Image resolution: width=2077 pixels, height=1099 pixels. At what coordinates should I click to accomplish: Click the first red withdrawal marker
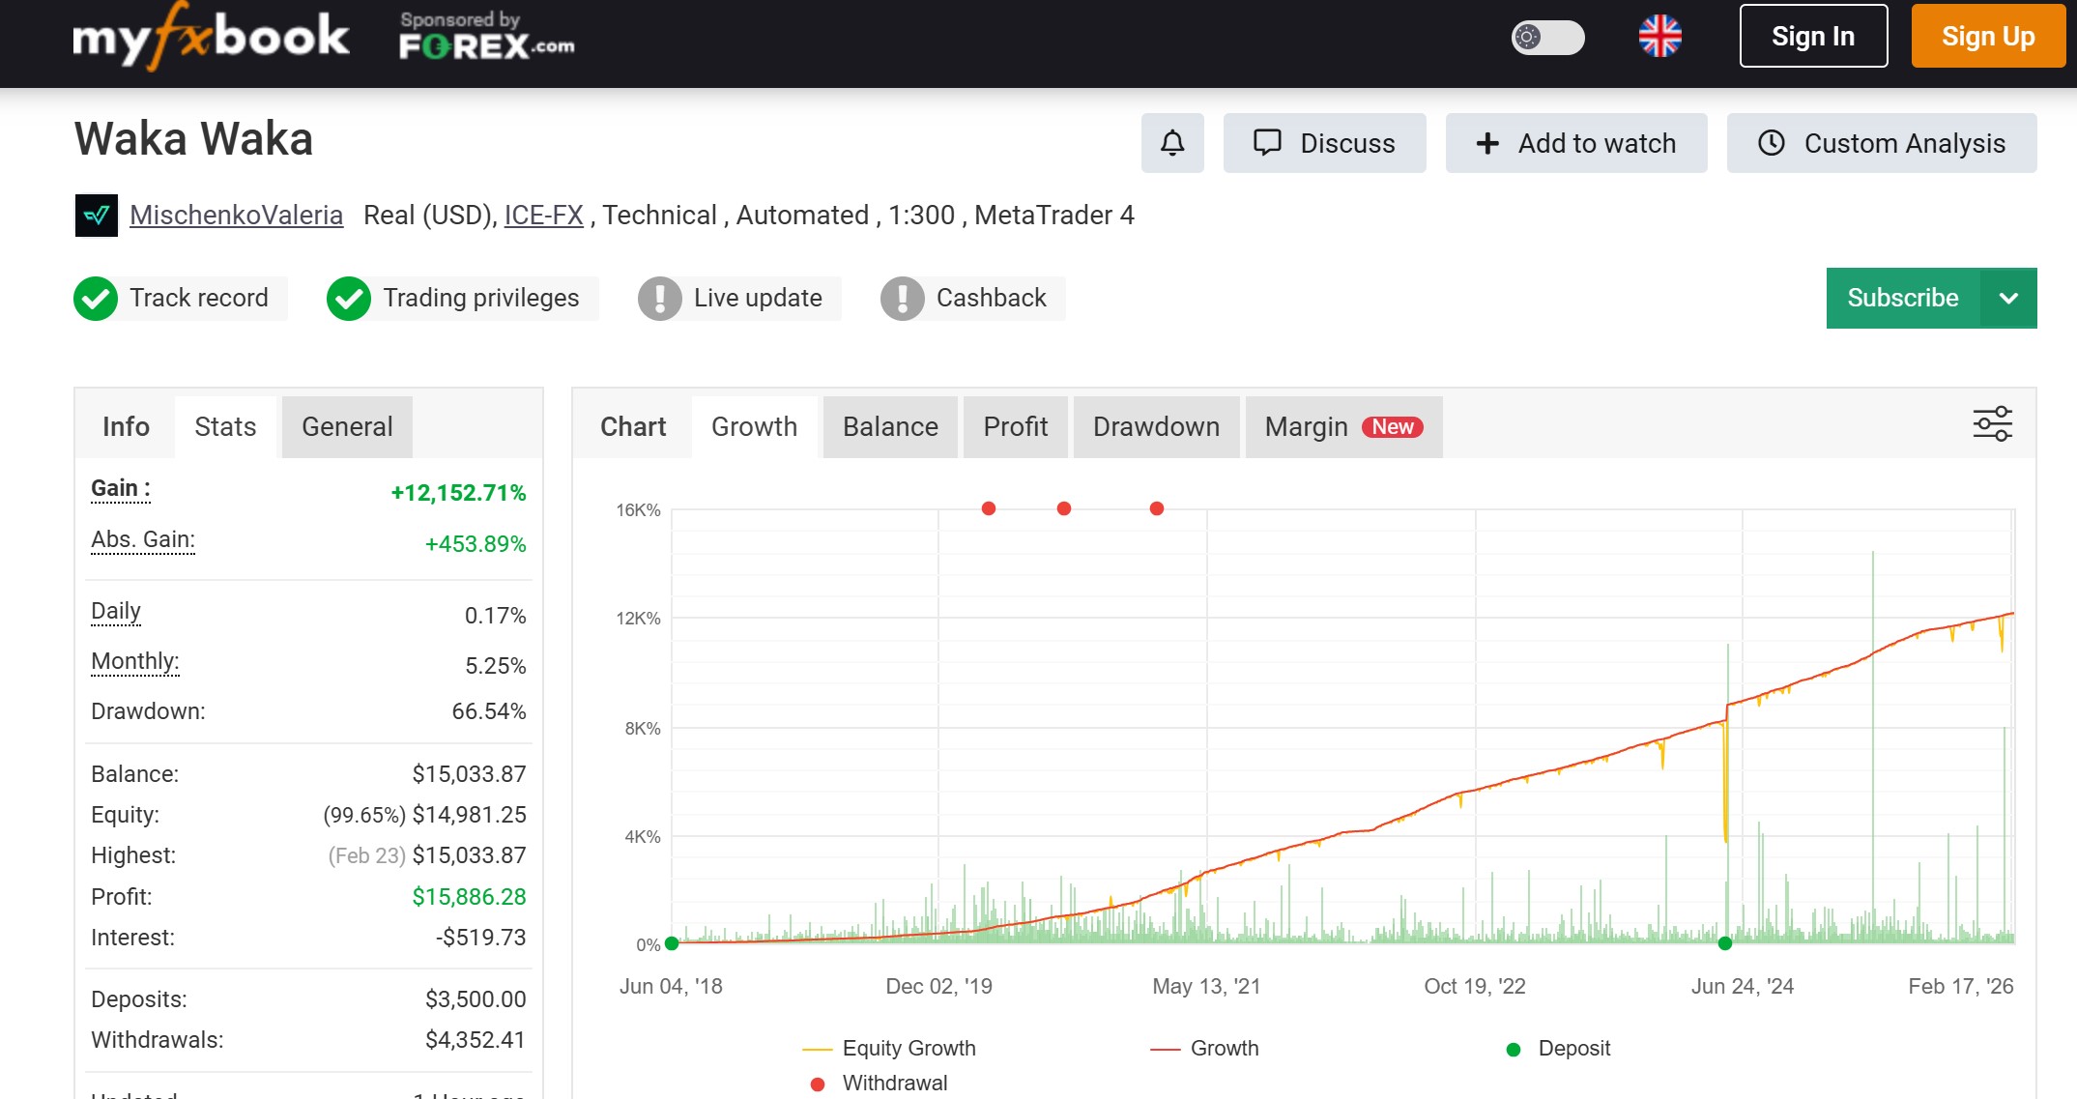pyautogui.click(x=988, y=508)
